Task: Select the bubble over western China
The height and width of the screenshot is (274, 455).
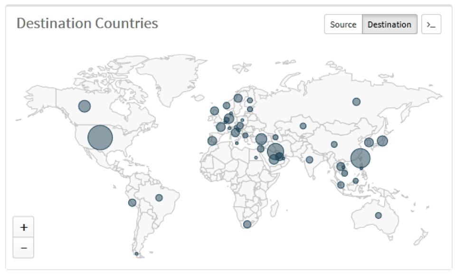Action: coord(334,144)
